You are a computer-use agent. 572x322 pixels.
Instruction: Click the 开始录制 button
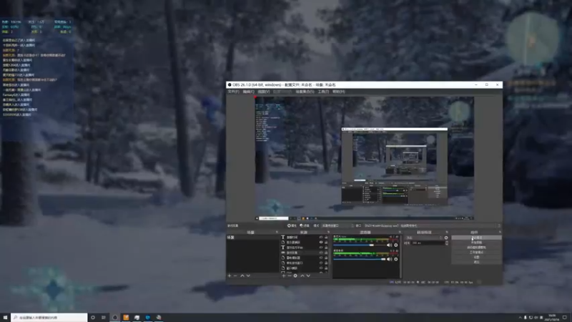click(x=476, y=243)
